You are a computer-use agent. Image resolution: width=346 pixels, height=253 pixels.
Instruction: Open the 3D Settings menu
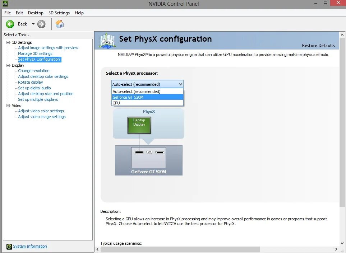pyautogui.click(x=59, y=13)
